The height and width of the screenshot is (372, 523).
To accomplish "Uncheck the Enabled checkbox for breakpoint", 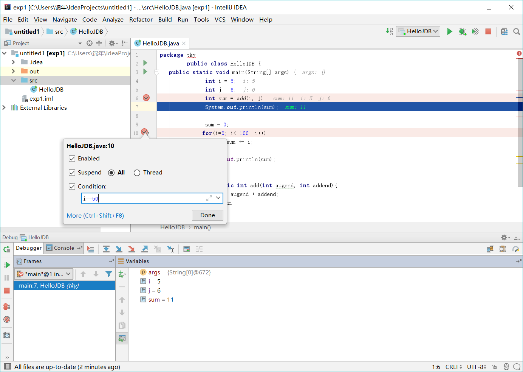I will click(x=72, y=159).
